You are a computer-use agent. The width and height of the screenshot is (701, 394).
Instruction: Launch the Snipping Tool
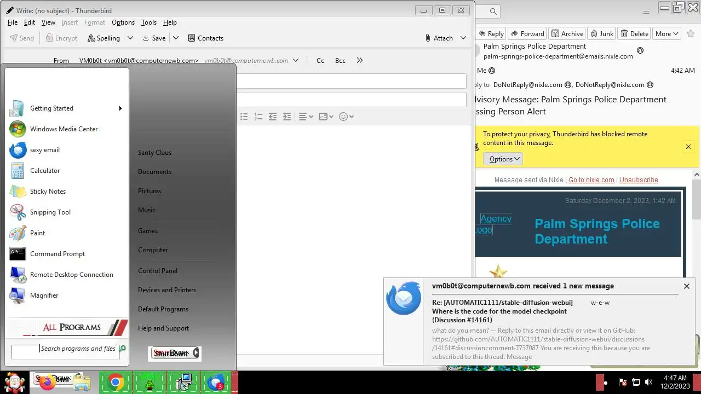tap(66, 212)
